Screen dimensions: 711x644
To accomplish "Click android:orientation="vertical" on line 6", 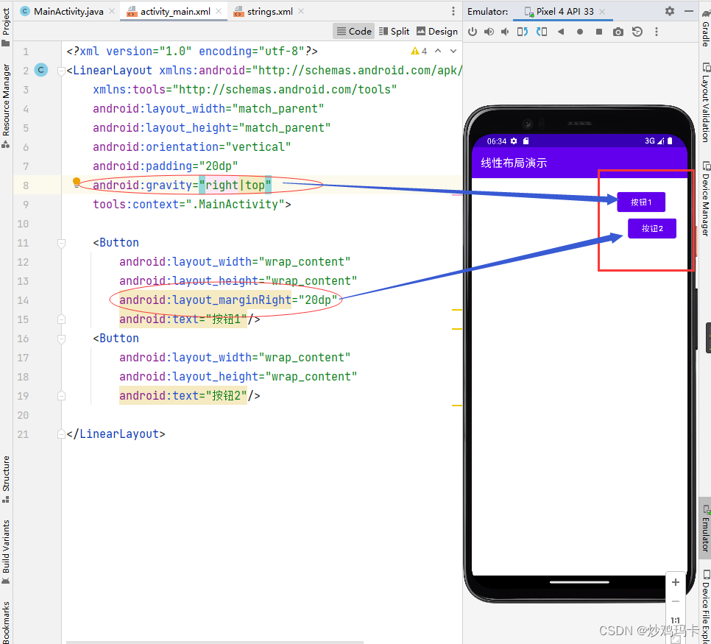I will coord(192,147).
